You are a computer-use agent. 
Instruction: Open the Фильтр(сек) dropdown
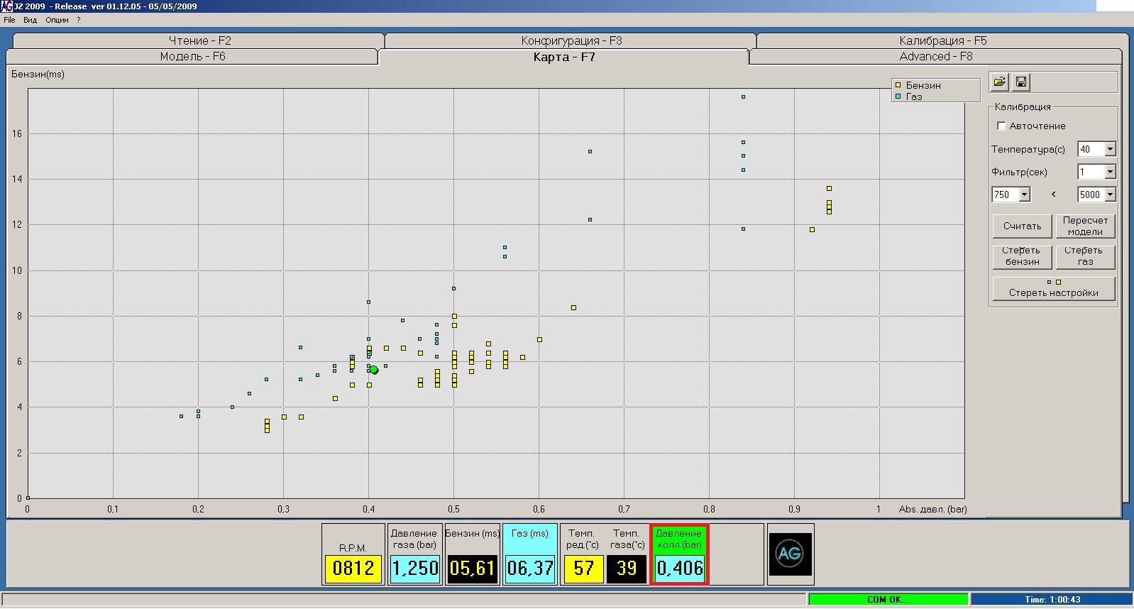[x=1110, y=172]
